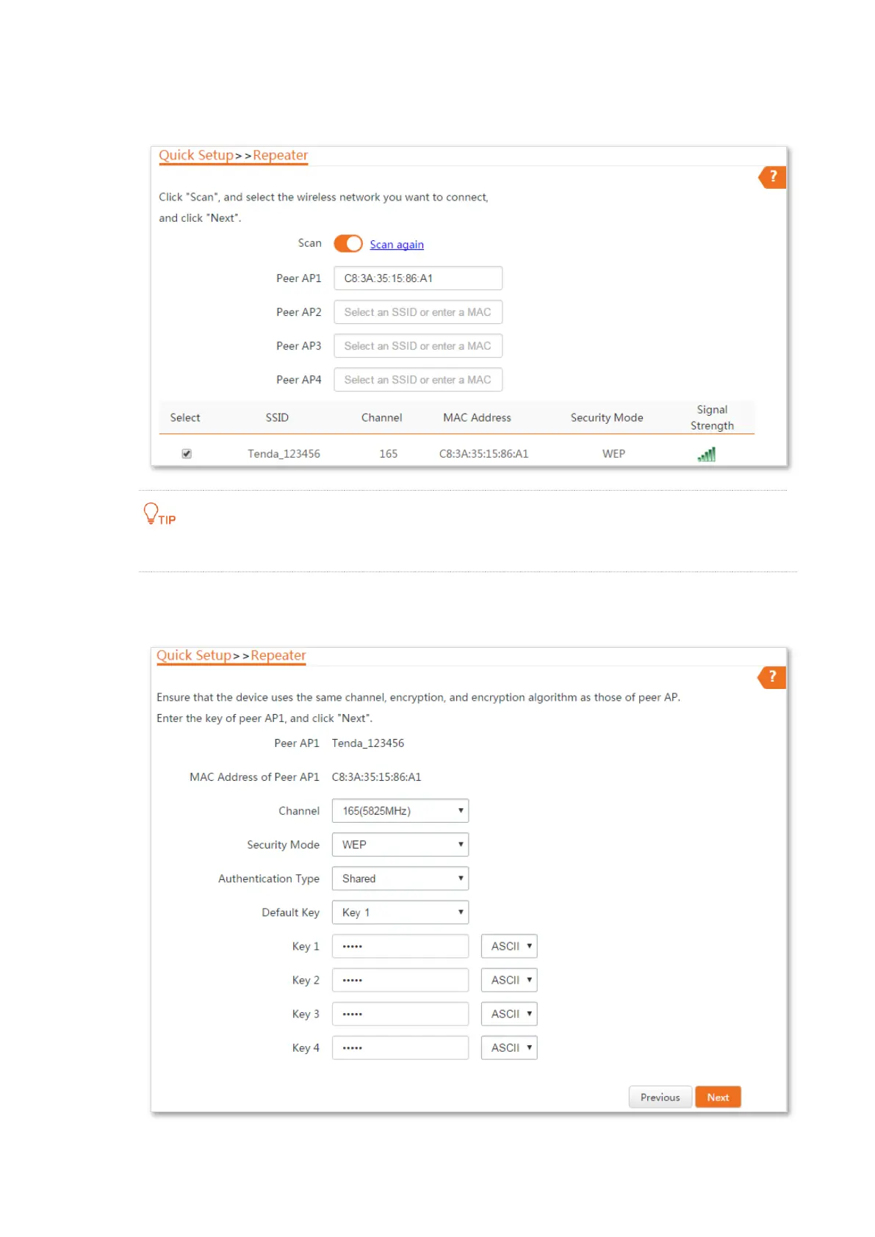Click the Peer AP1 MAC field
This screenshot has height=1237, width=875.
coord(418,278)
